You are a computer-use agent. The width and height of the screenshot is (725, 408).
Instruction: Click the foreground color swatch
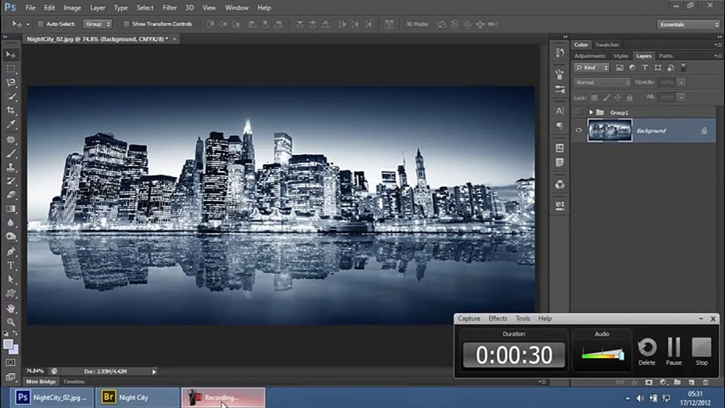coord(8,344)
